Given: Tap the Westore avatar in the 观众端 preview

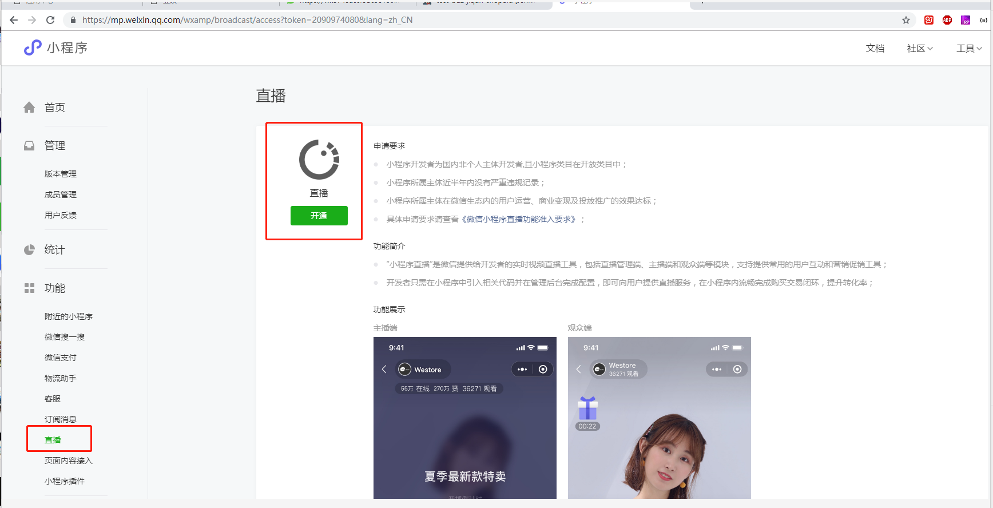Looking at the screenshot, I should click(x=599, y=370).
